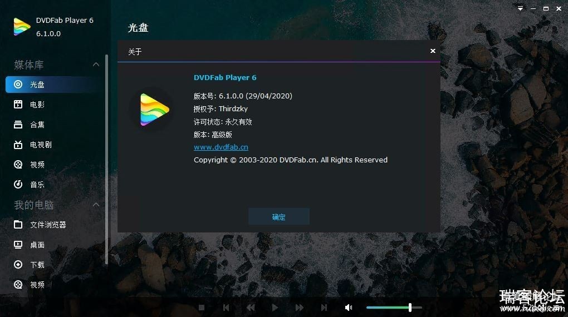Open the www.dvdfab.cn link

(x=221, y=147)
